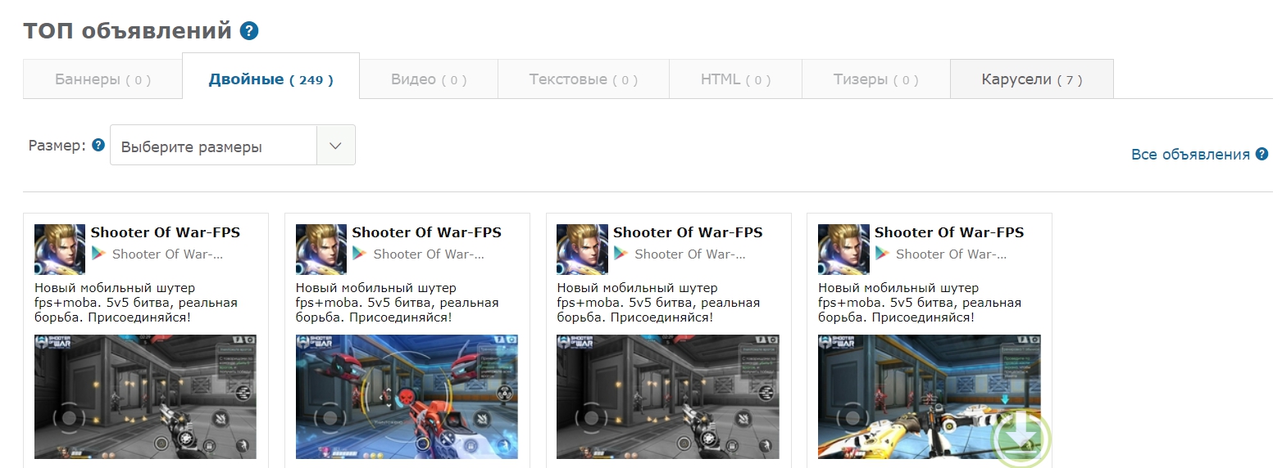The height and width of the screenshot is (468, 1282).
Task: Click Google Play icon in third ad
Action: point(621,254)
